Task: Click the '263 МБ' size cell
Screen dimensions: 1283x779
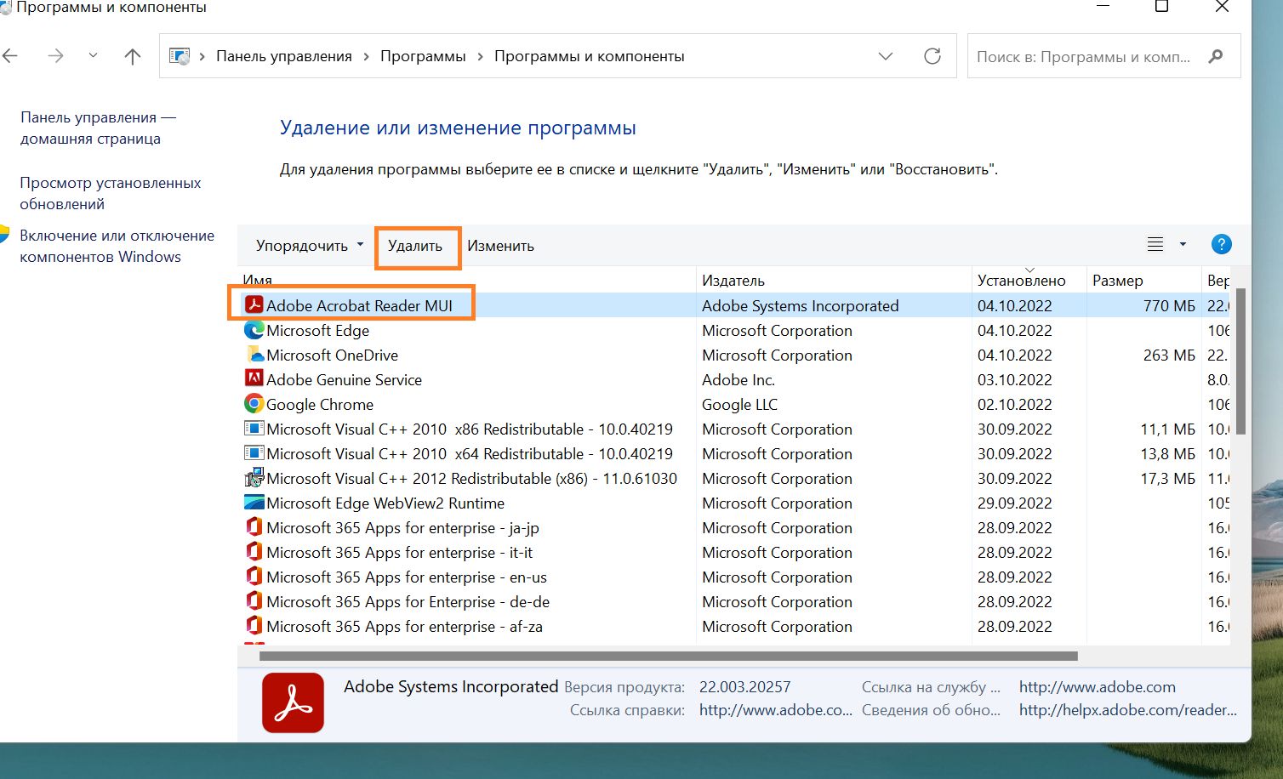Action: 1169,355
